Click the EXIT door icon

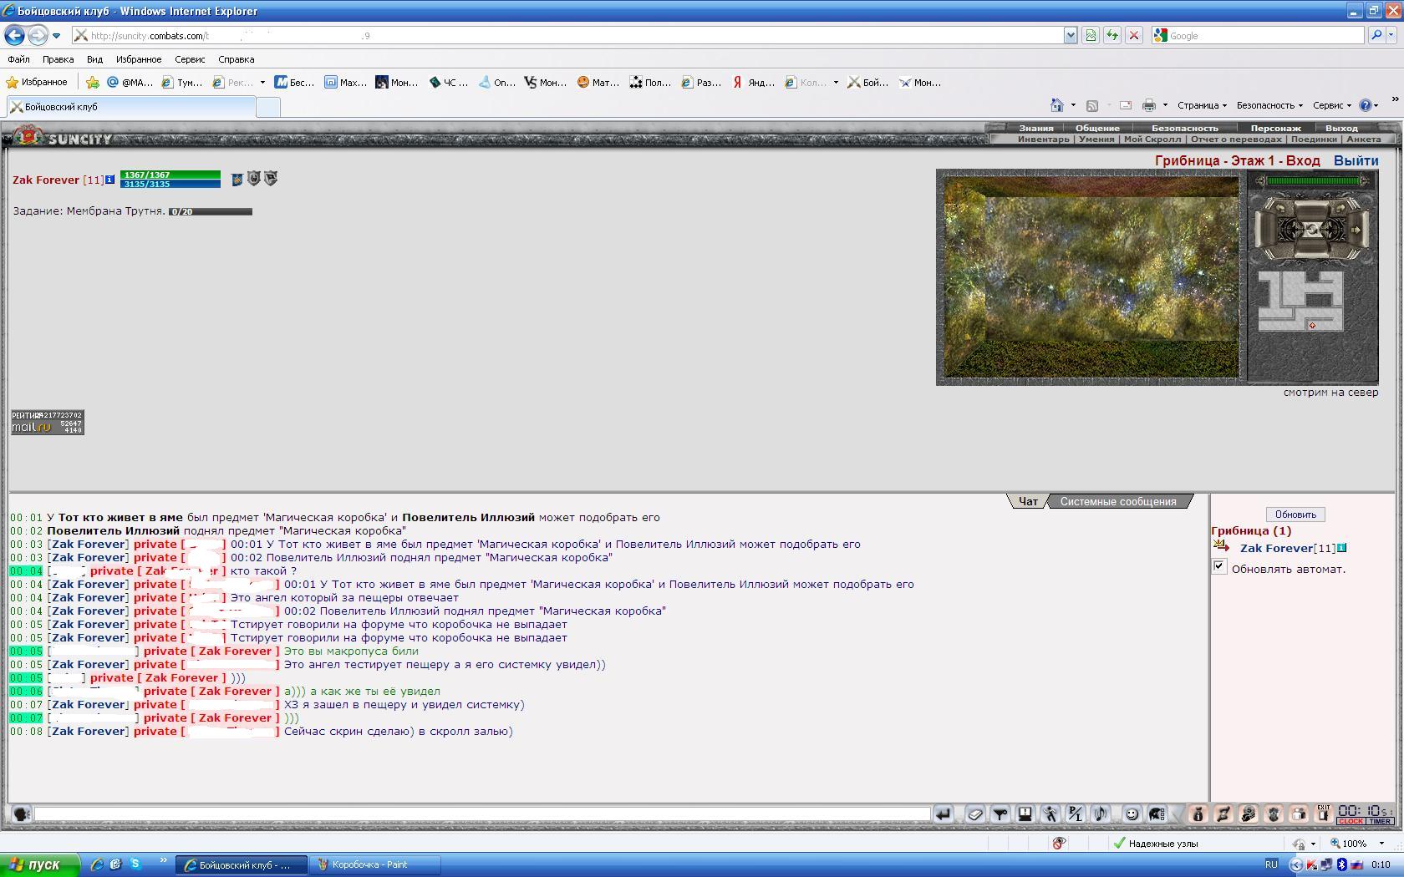[x=1324, y=814]
